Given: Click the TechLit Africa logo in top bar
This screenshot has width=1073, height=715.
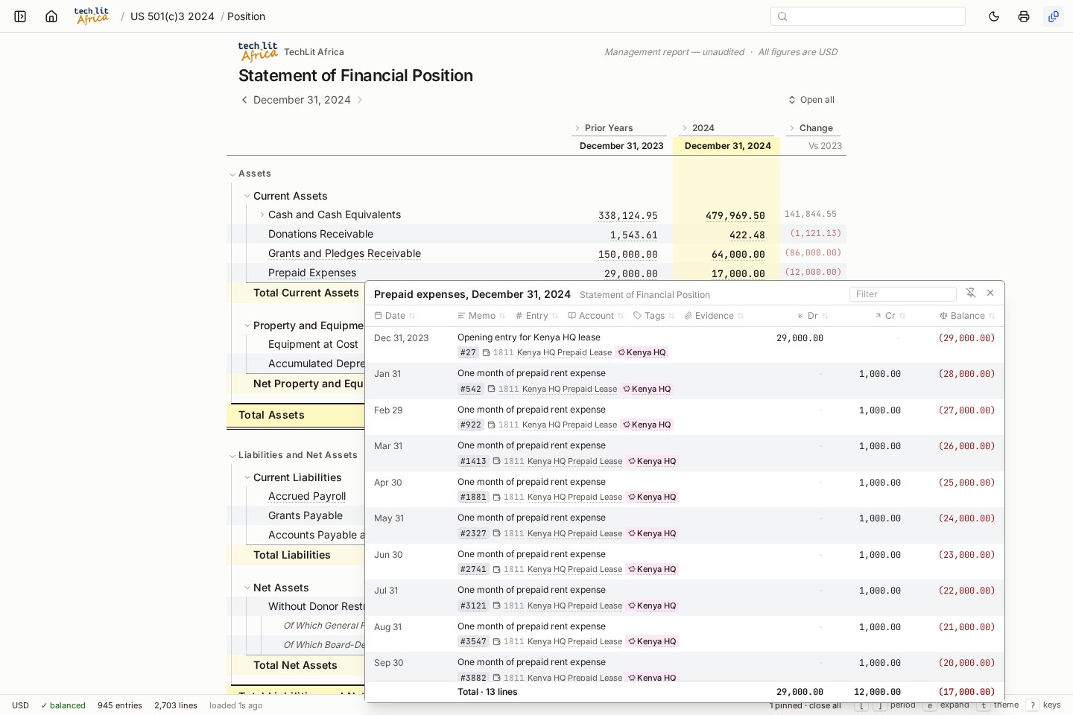Looking at the screenshot, I should pyautogui.click(x=92, y=16).
